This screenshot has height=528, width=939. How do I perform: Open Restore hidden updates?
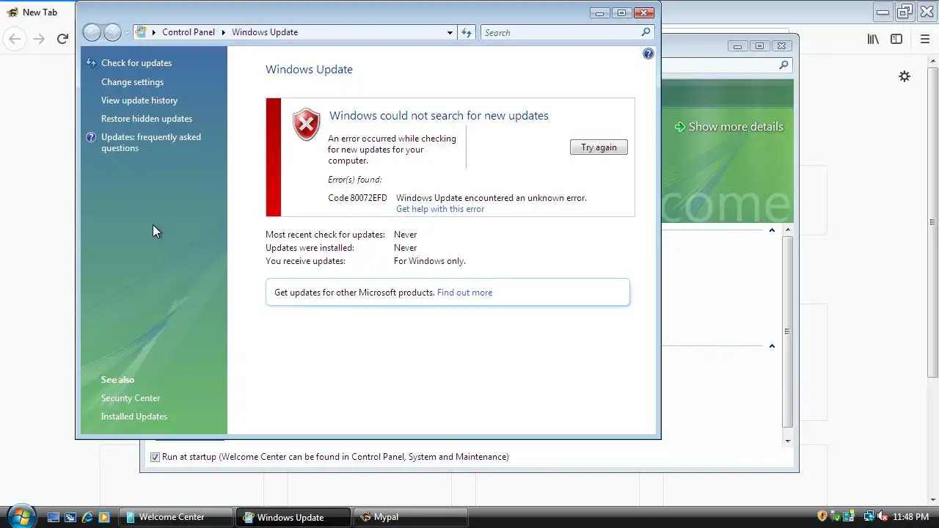click(x=147, y=119)
